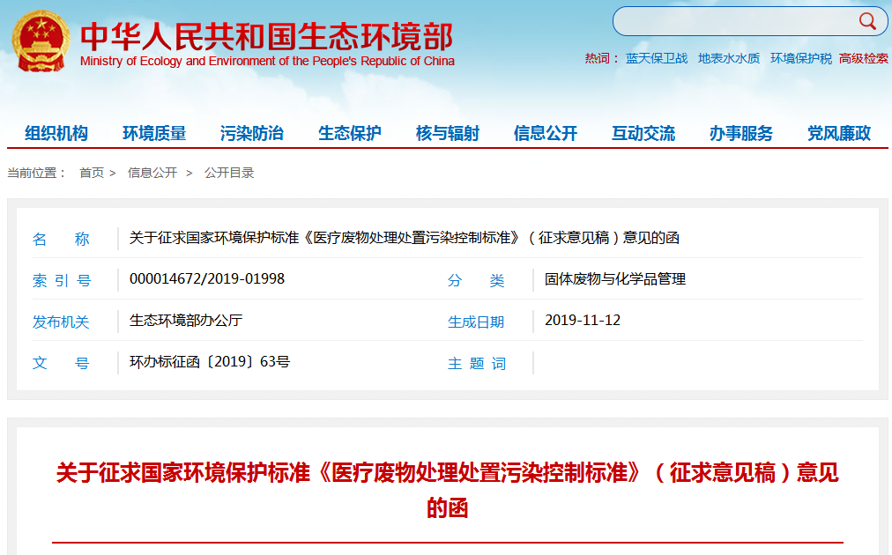Click the 生成日期 field label

click(476, 322)
